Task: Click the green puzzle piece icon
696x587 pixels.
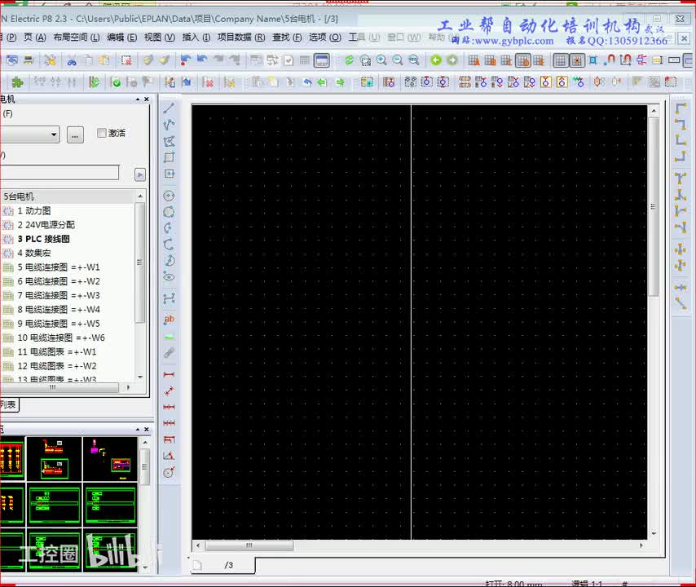Action: coord(17,82)
